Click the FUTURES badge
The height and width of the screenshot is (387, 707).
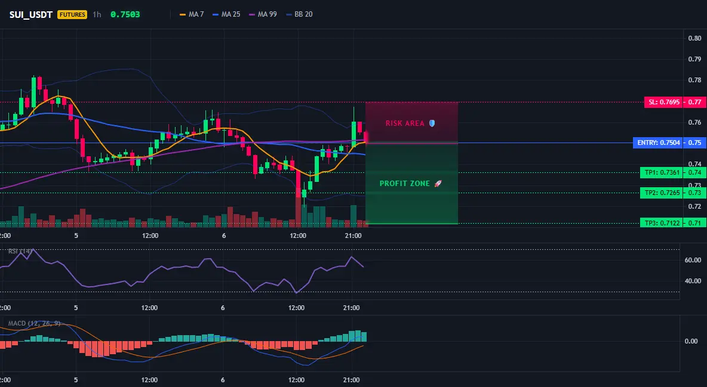tap(72, 14)
